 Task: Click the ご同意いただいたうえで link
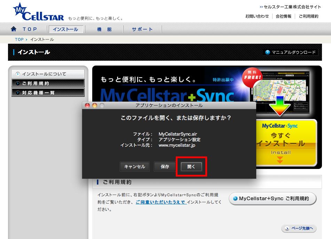coord(161,202)
